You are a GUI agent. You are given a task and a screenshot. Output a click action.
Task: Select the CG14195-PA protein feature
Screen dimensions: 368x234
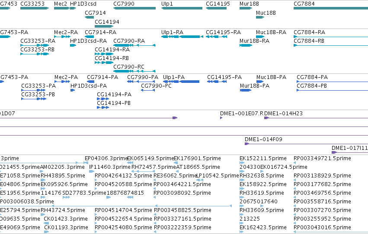tap(216, 82)
